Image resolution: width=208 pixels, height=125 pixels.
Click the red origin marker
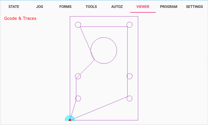point(70,120)
